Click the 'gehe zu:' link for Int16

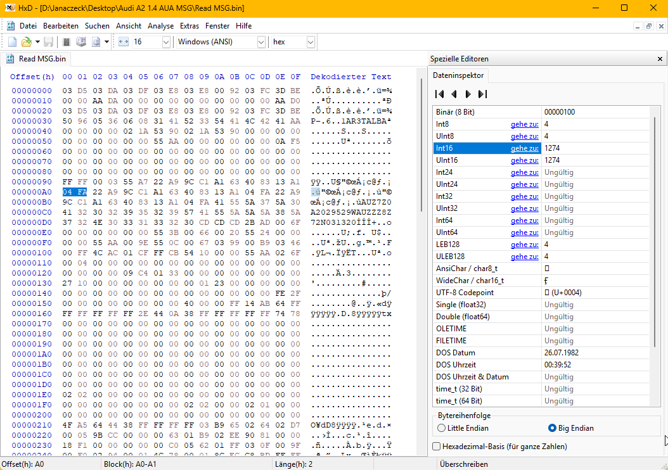click(x=525, y=148)
